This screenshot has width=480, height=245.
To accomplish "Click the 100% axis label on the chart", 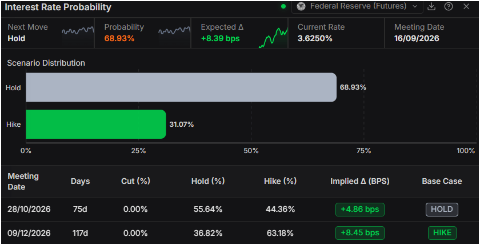I will pyautogui.click(x=466, y=151).
